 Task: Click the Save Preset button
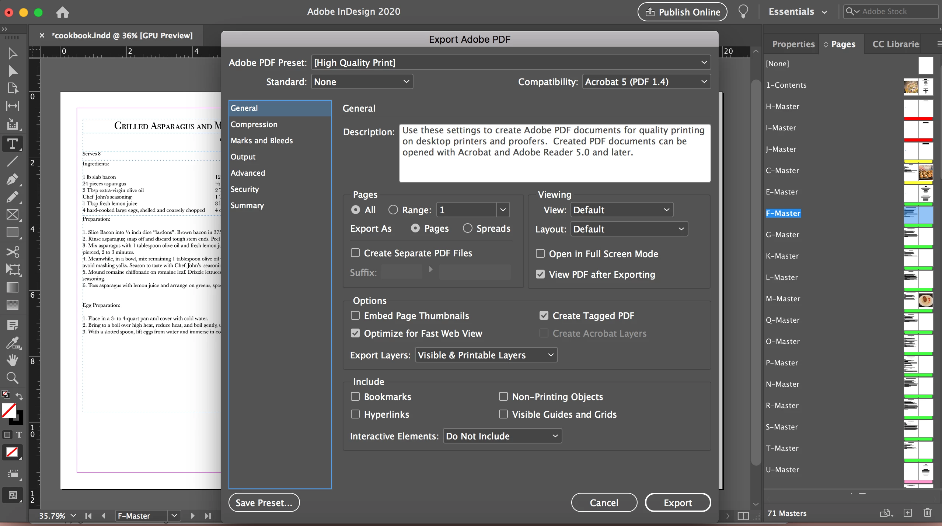(x=264, y=502)
